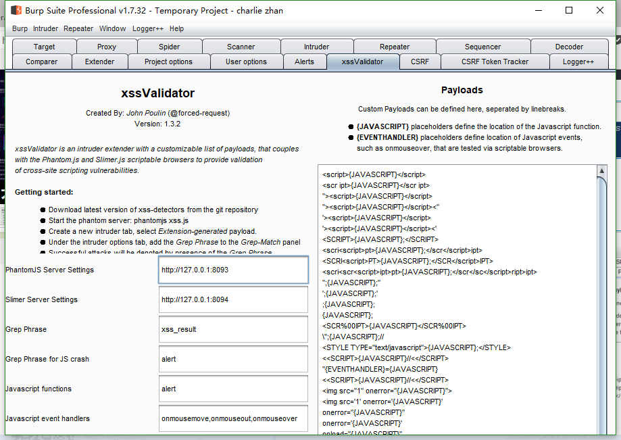The width and height of the screenshot is (621, 440).
Task: Switch to the CSRF tab
Action: (x=420, y=62)
